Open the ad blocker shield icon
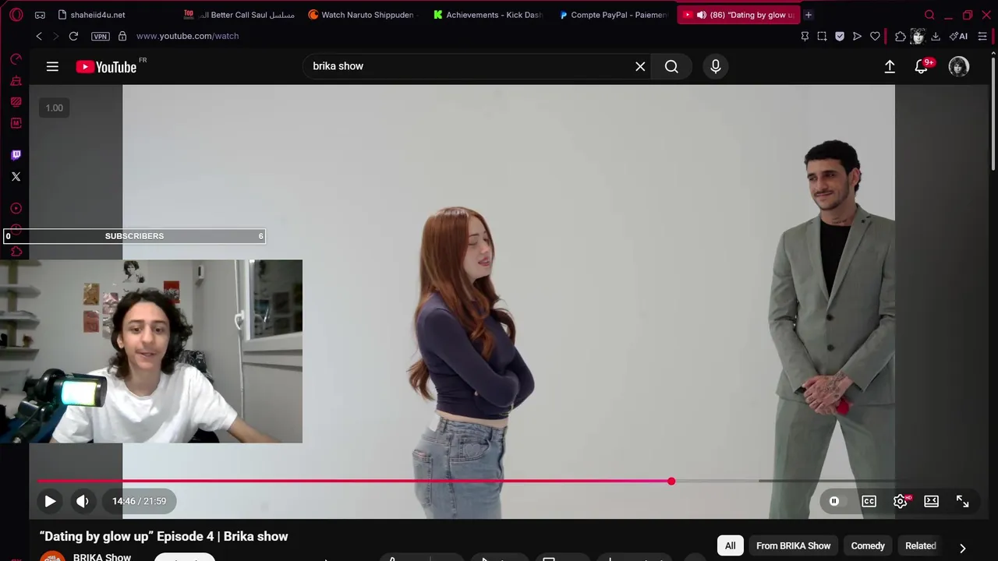This screenshot has height=561, width=998. point(840,36)
